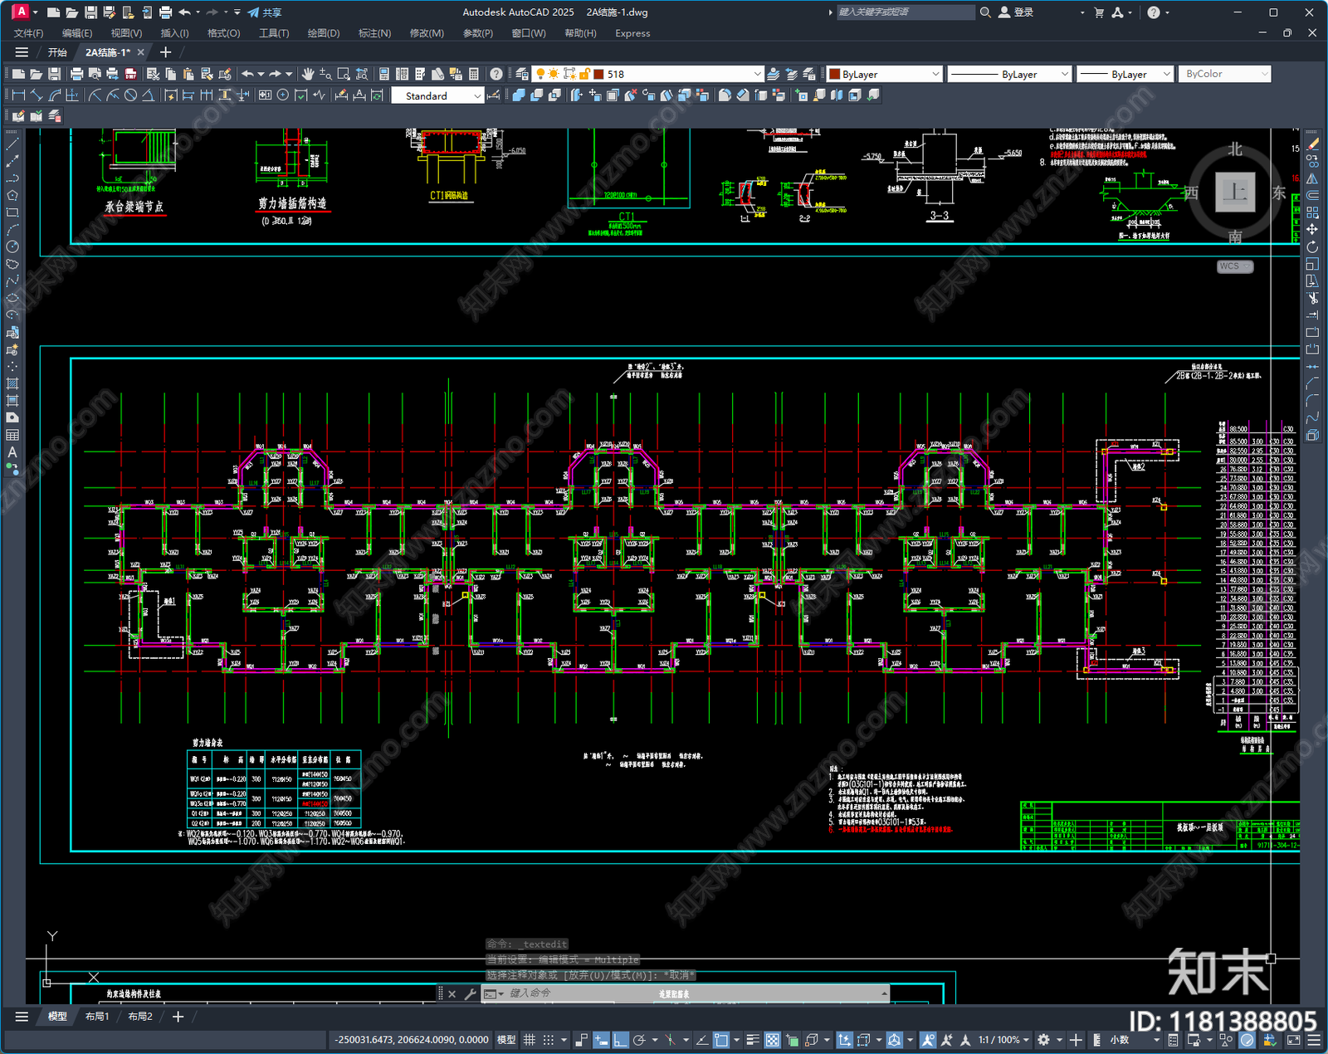Click the new drawing tab plus button

tap(165, 52)
